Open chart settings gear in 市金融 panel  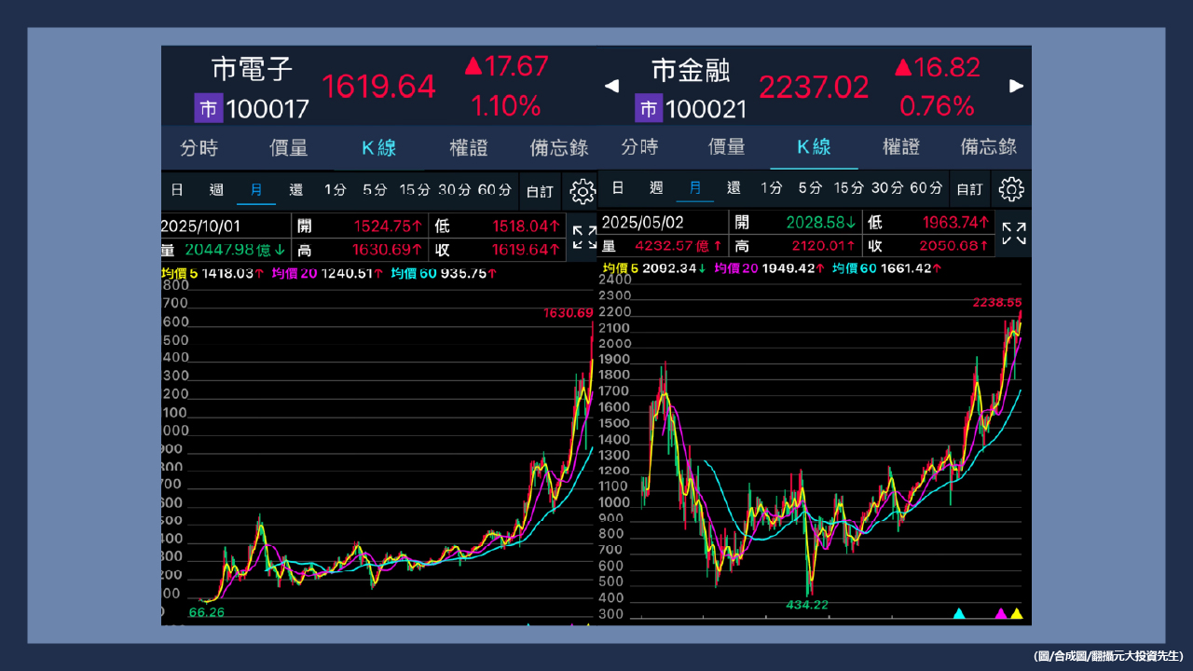click(1011, 189)
